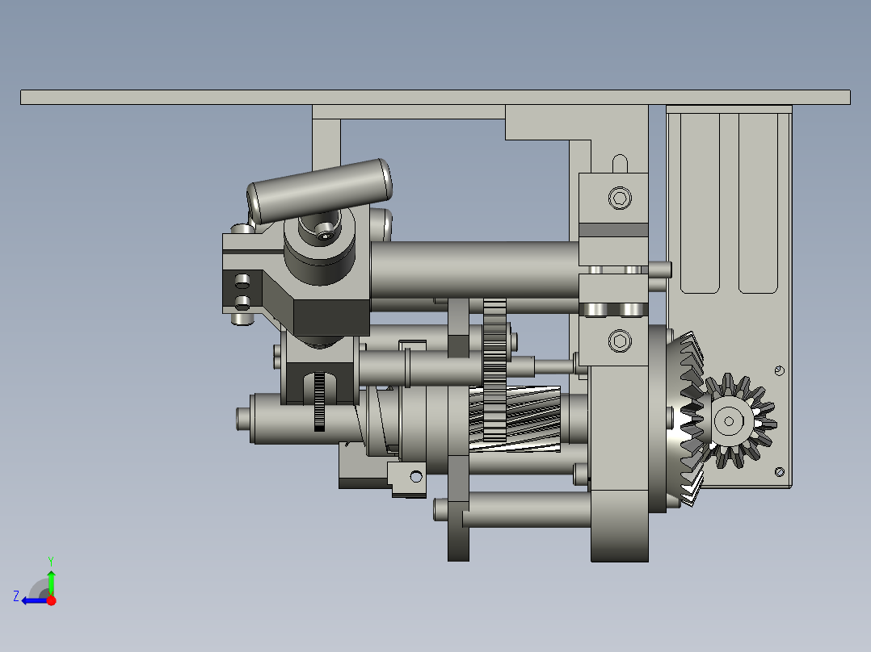871x652 pixels.
Task: Select the center hub of the bevel pinion
Action: point(729,421)
